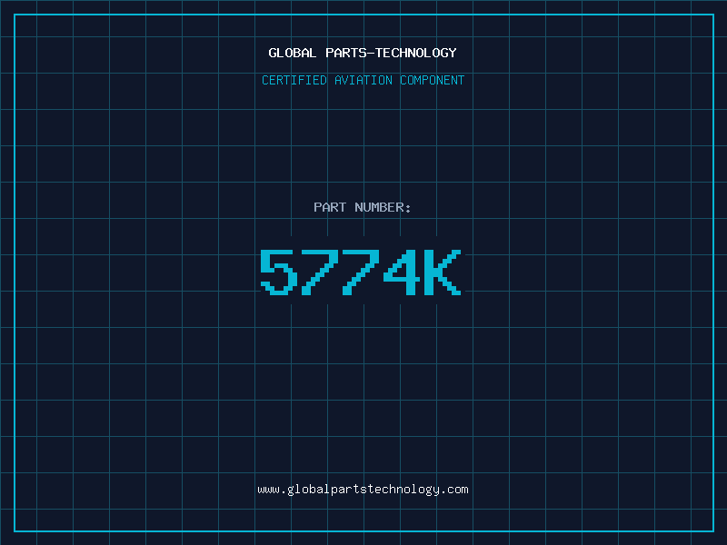727x545 pixels.
Task: Open the www.globalpartstechnology.com link
Action: (x=363, y=490)
